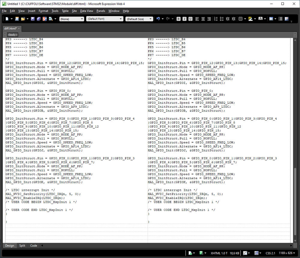300x258 pixels.
Task: Click the quick tag bar left arrow
Action: [x=5, y=34]
